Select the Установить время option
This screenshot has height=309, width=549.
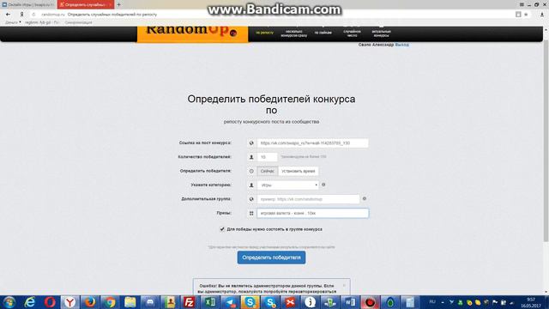(x=298, y=171)
